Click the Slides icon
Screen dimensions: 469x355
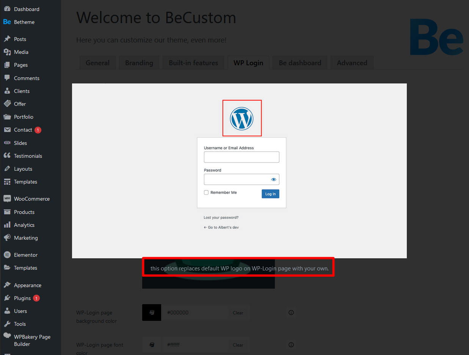7,143
